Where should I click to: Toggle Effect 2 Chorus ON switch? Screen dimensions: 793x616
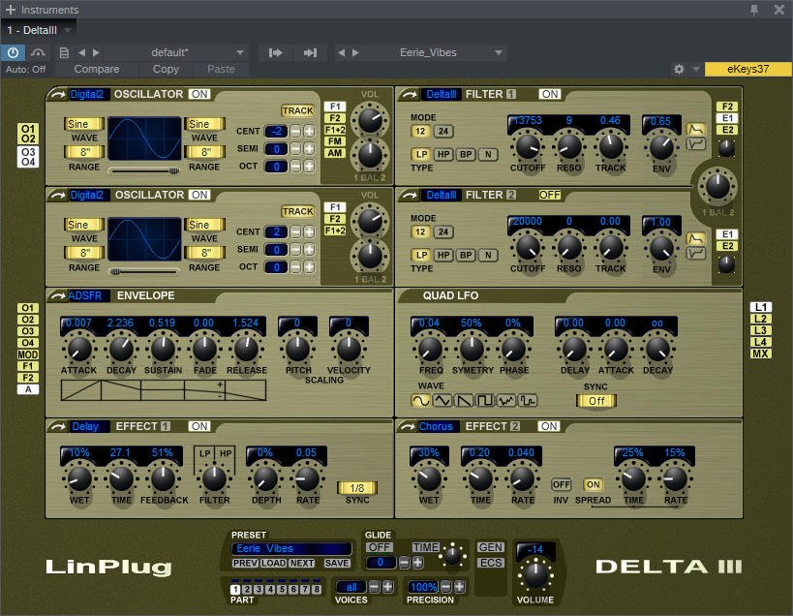[x=549, y=426]
